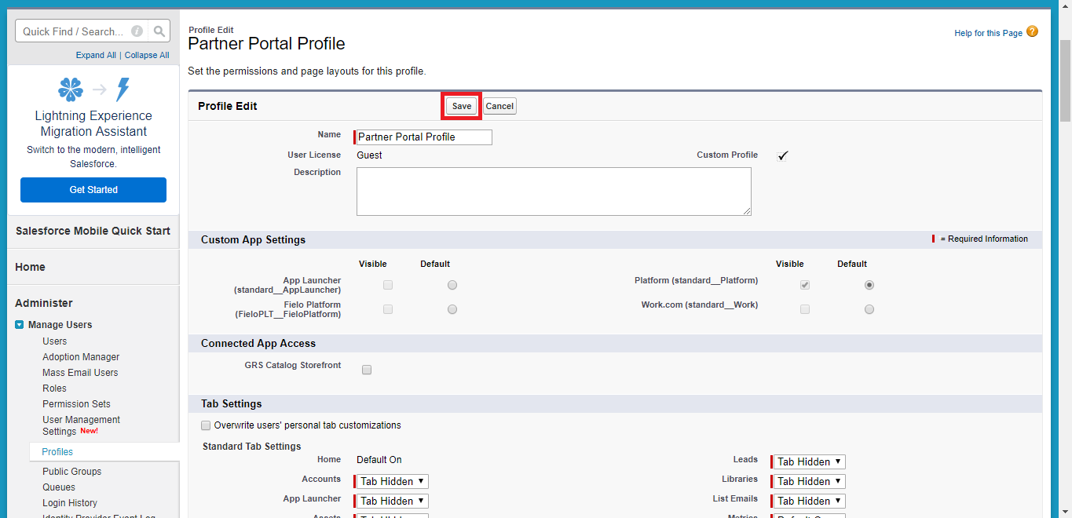Open the Help for this Page question icon
This screenshot has height=518, width=1072.
click(x=1032, y=32)
